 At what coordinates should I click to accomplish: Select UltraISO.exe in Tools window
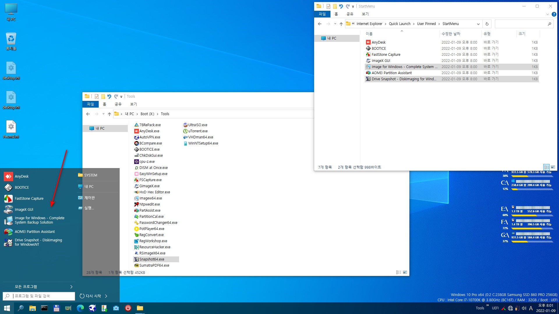[195, 125]
